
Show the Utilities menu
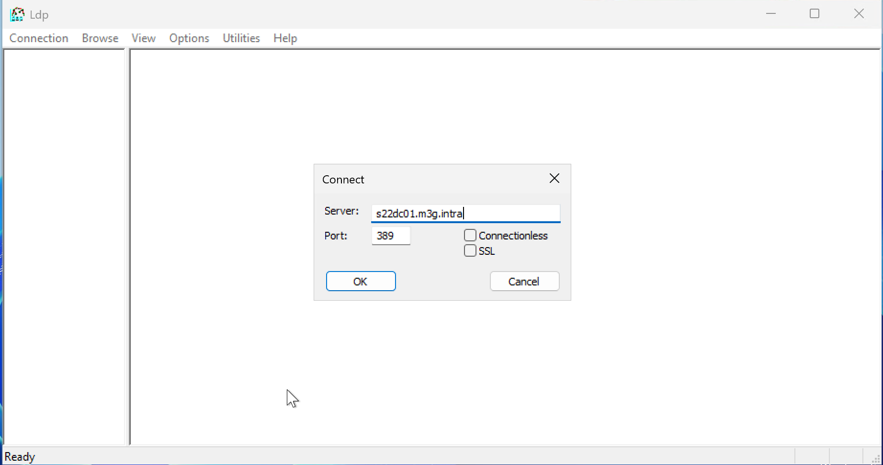[x=241, y=38]
